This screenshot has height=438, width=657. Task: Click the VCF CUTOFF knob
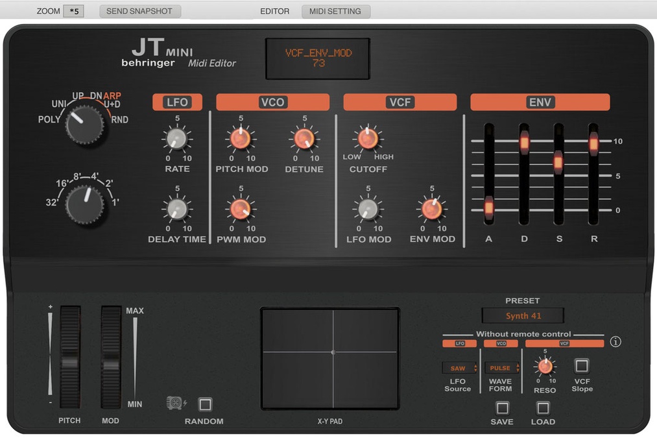coord(368,138)
